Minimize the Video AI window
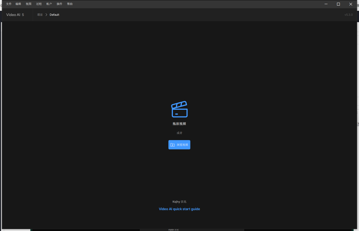This screenshot has height=231, width=359. pos(326,4)
